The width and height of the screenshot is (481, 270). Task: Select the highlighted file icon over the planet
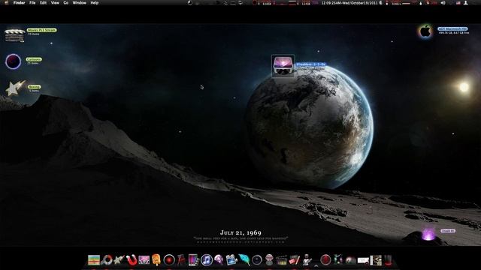pyautogui.click(x=283, y=65)
